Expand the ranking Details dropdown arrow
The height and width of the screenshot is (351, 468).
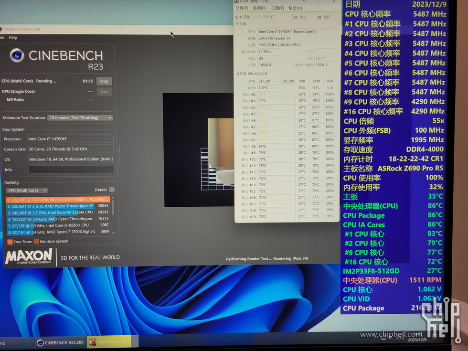click(112, 190)
